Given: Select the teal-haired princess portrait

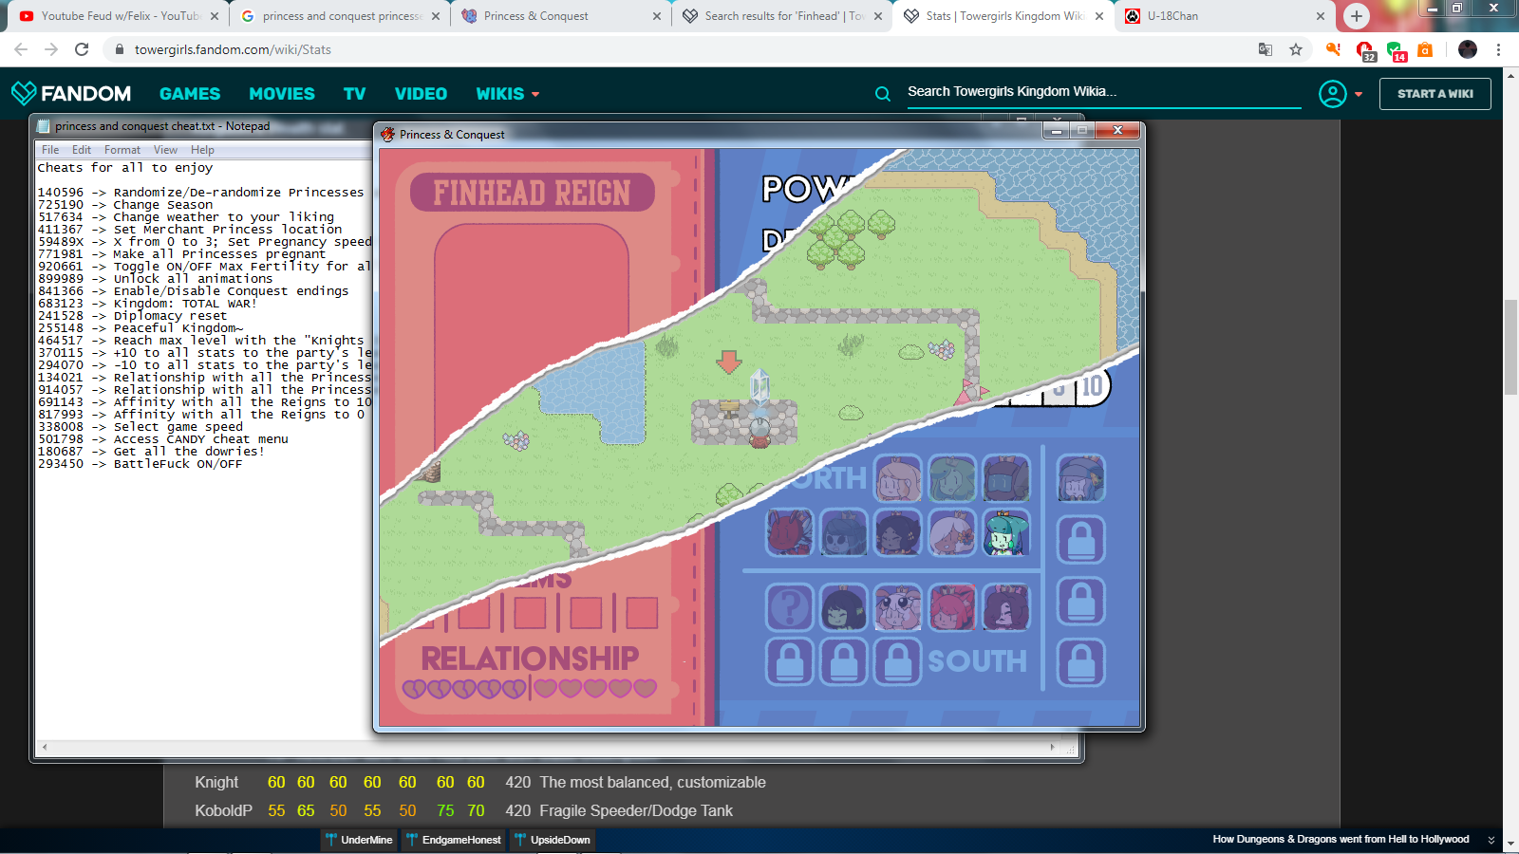Looking at the screenshot, I should click(1006, 533).
